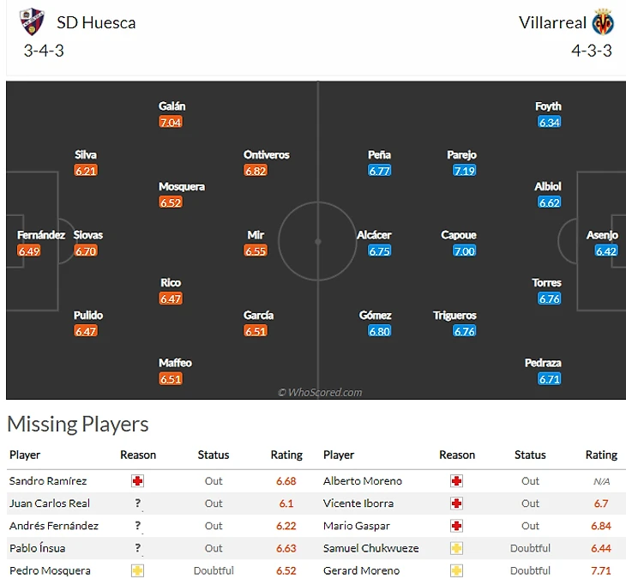Select Capoue on the pitch

coord(459,235)
